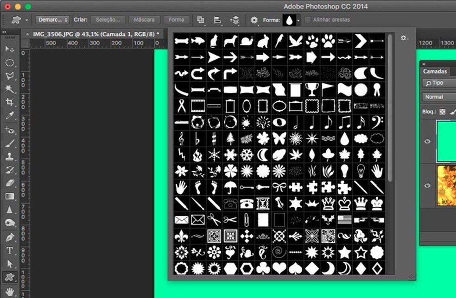Expand the Tipo layer filter dropdown

pos(438,83)
